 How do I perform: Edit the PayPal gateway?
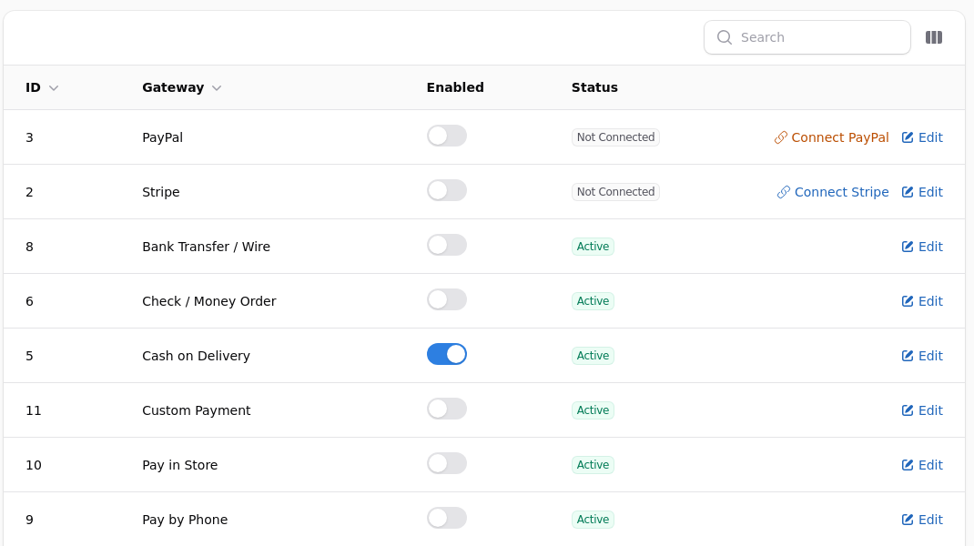tap(922, 137)
